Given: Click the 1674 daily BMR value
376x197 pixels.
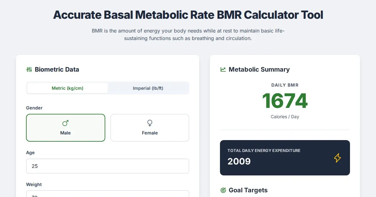Looking at the screenshot, I should pyautogui.click(x=285, y=101).
